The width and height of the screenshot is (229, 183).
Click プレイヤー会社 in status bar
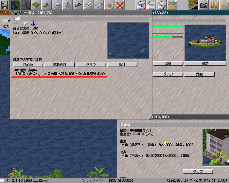[x=93, y=180]
